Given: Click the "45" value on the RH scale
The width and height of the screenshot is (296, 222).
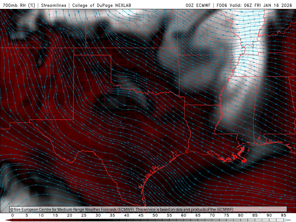Looking at the screenshot, I should point(141,215).
